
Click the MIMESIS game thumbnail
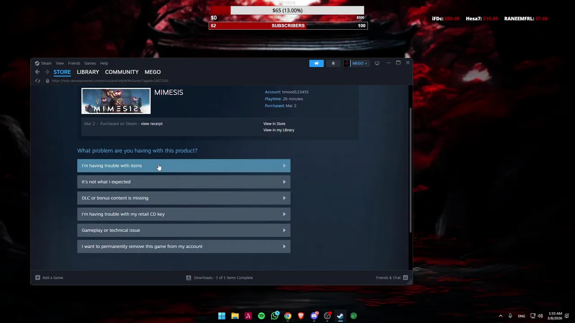(x=116, y=101)
